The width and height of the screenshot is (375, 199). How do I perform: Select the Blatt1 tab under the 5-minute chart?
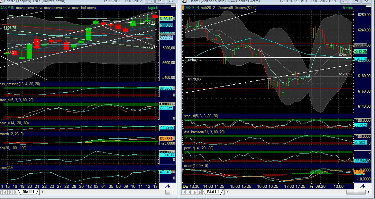click(x=213, y=192)
